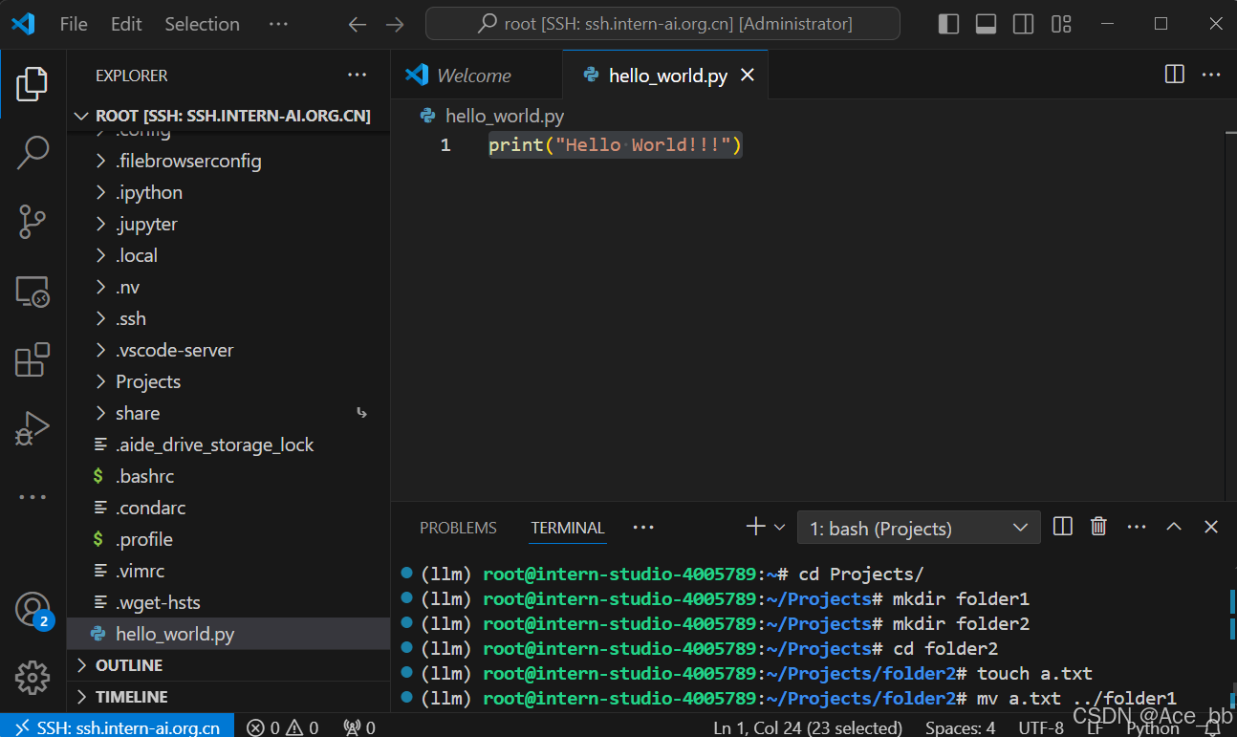This screenshot has height=737, width=1237.
Task: Close the terminal panel
Action: (1211, 527)
